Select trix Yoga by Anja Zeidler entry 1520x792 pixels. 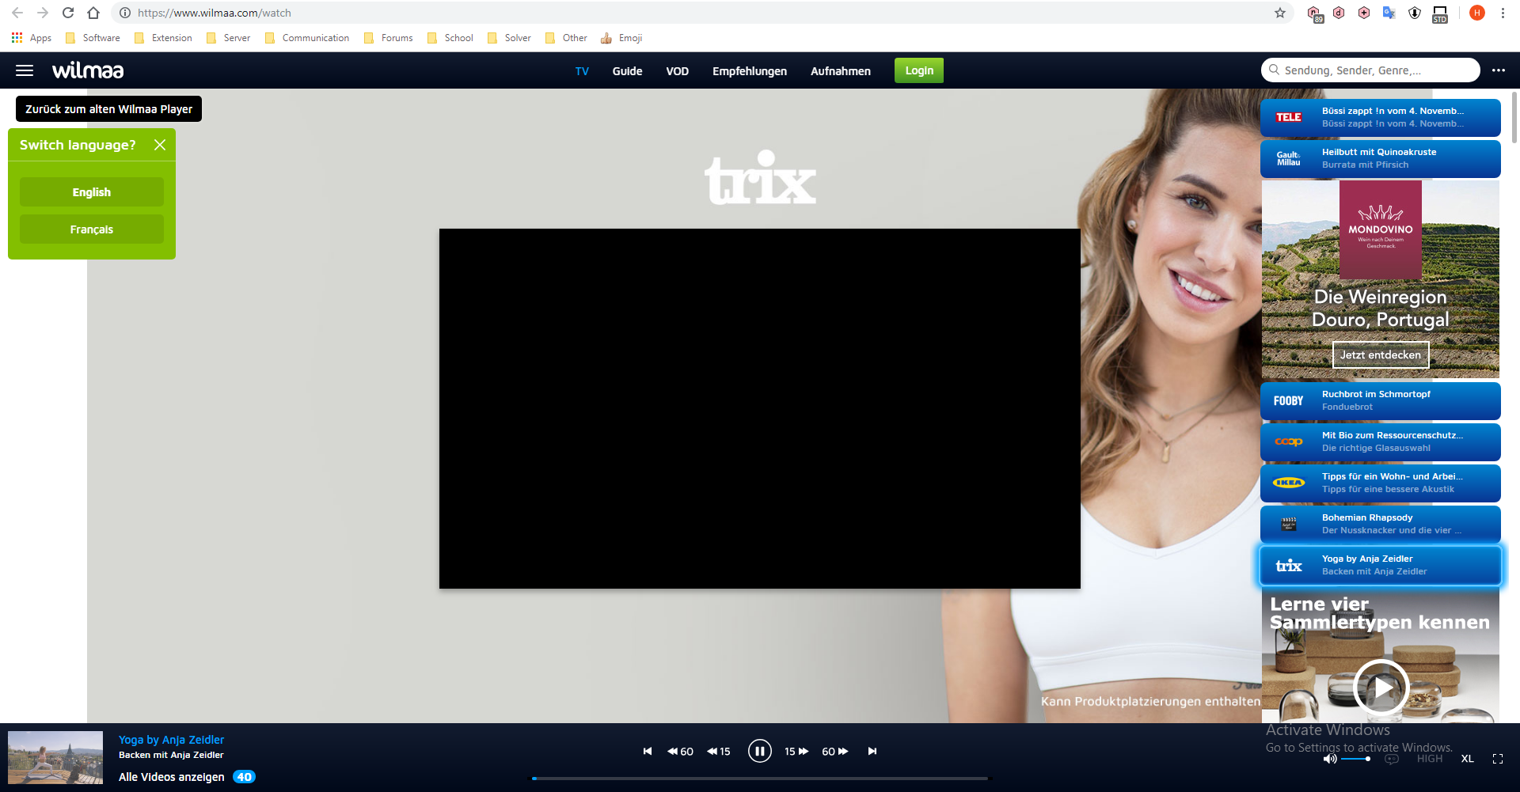coord(1380,565)
